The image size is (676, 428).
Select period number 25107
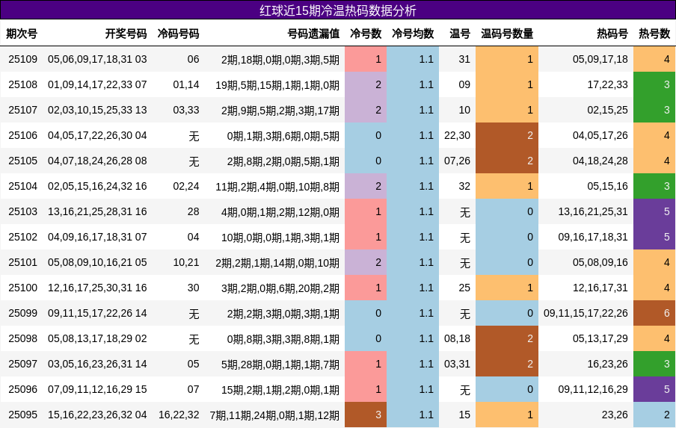tap(23, 110)
